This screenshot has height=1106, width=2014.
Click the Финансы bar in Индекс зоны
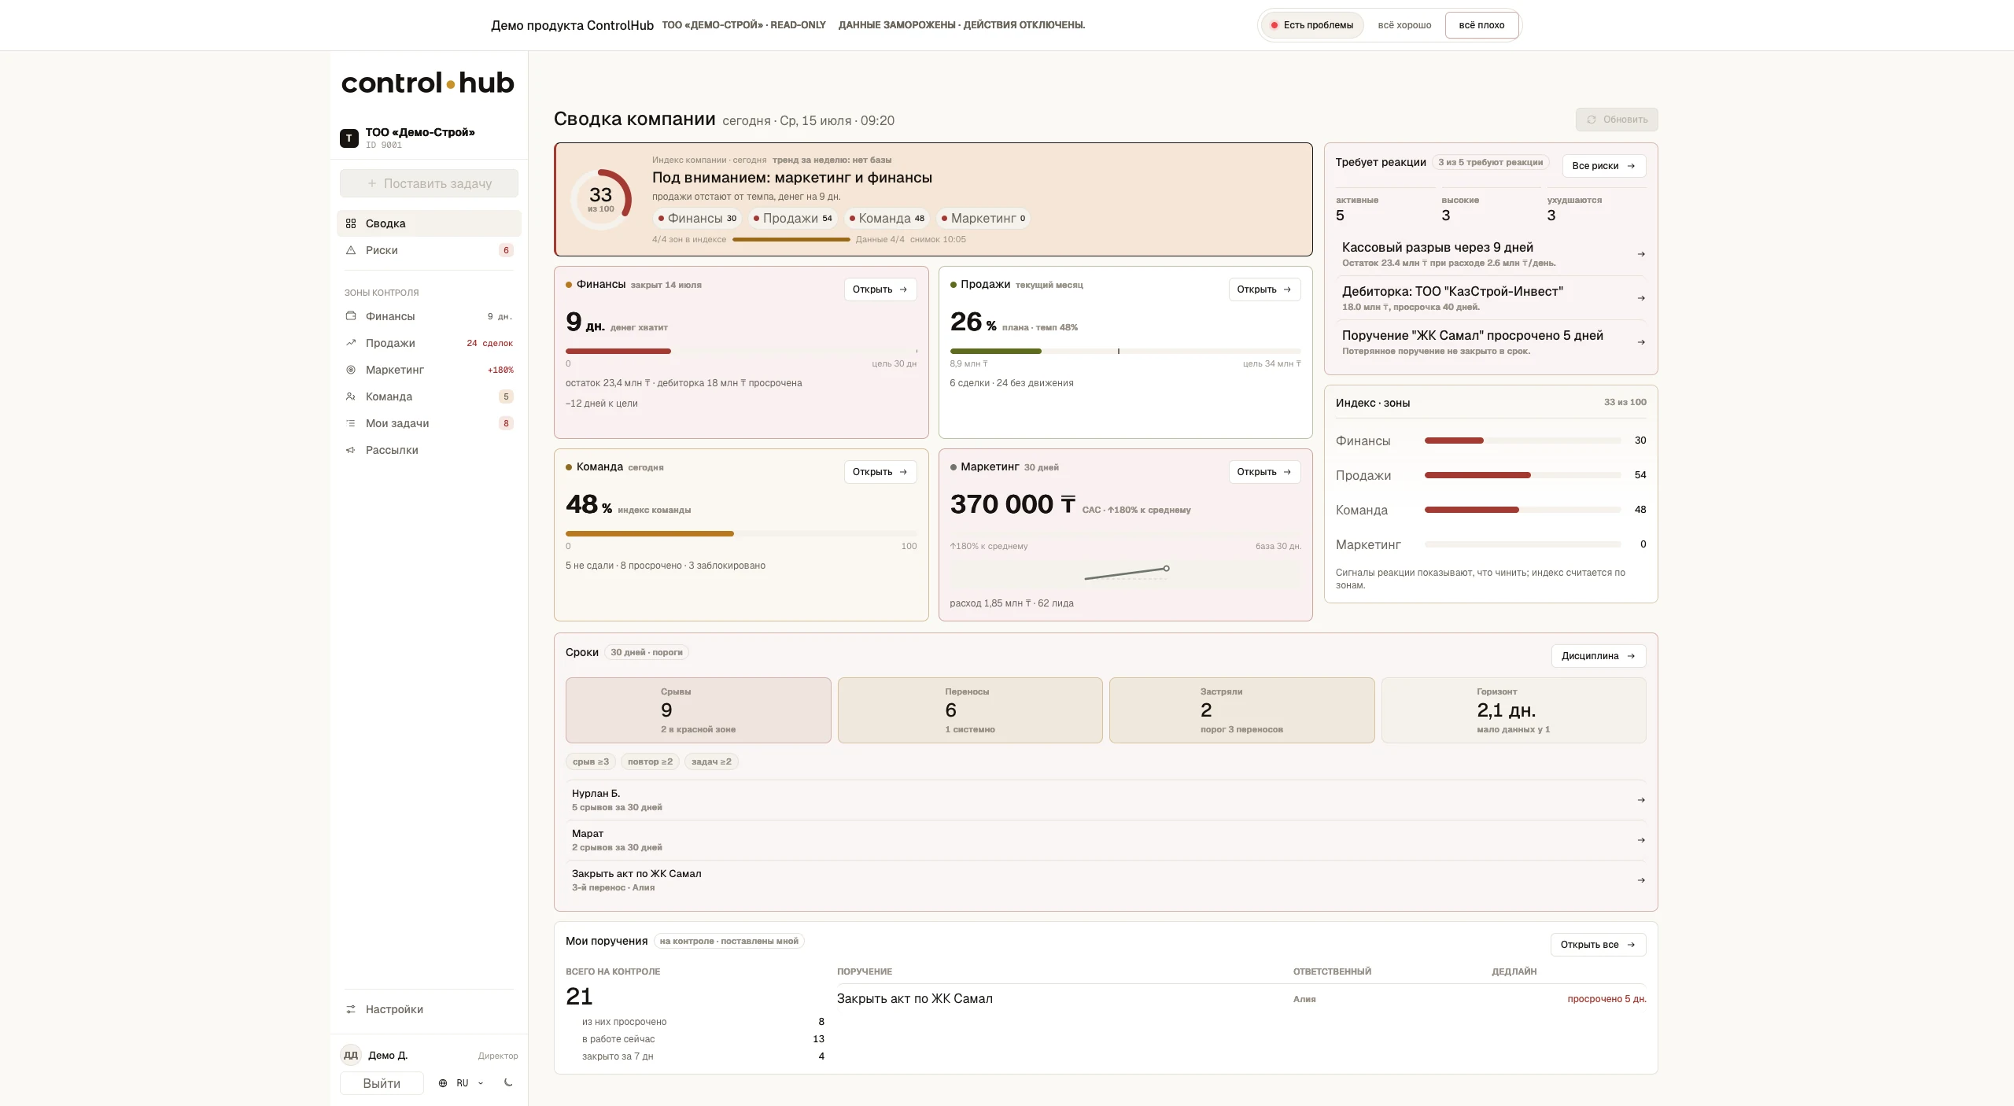1522,441
